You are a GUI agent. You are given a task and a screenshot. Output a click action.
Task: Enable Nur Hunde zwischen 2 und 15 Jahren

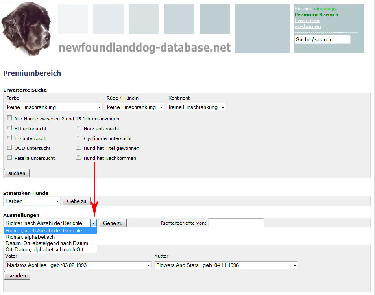click(9, 118)
